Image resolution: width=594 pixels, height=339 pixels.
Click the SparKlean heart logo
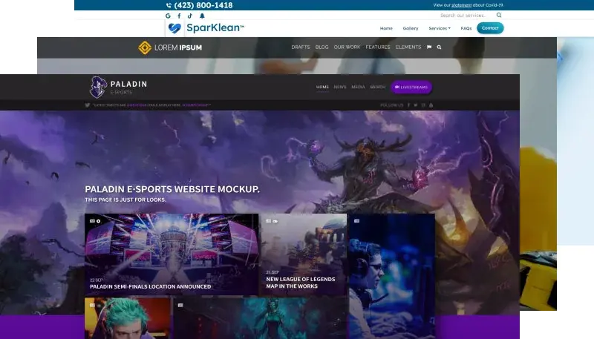[x=174, y=28]
